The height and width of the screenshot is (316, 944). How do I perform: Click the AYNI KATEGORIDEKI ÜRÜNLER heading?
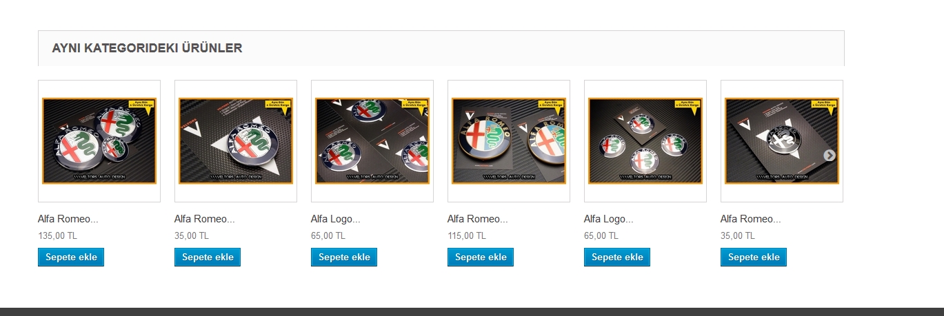coord(147,48)
